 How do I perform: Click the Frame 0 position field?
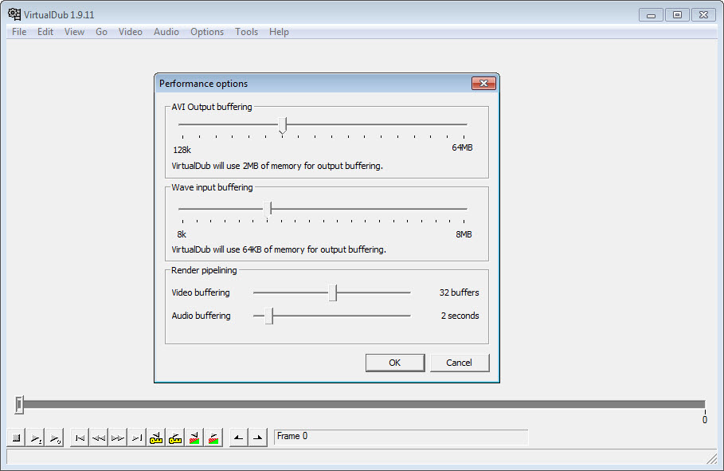(x=401, y=437)
